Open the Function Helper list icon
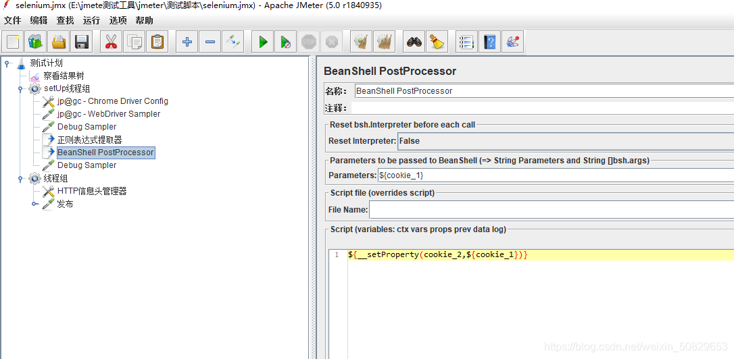 tap(467, 43)
